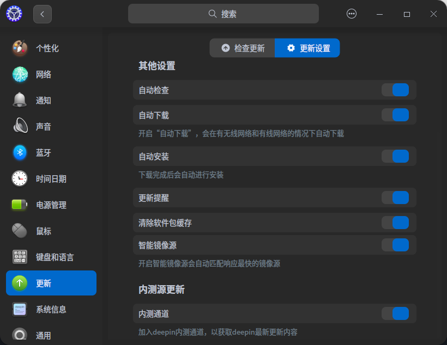Viewport: 447px width, 345px height.
Task: Open 键盘和语言 settings
Action: [x=51, y=257]
